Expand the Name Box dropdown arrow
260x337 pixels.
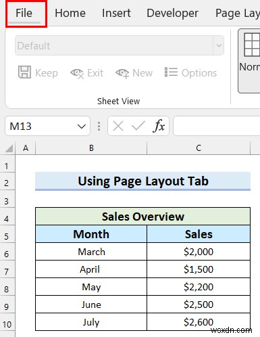(x=81, y=126)
